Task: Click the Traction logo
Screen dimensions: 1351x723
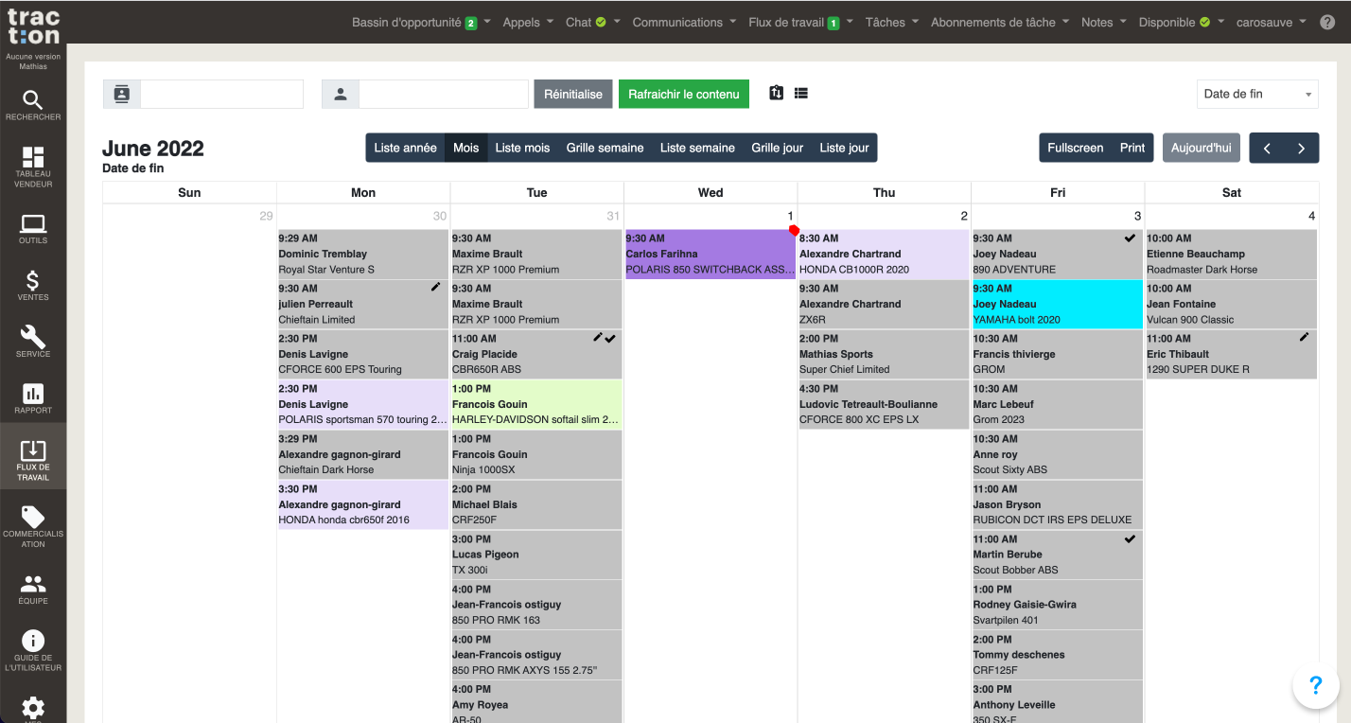Action: tap(33, 25)
